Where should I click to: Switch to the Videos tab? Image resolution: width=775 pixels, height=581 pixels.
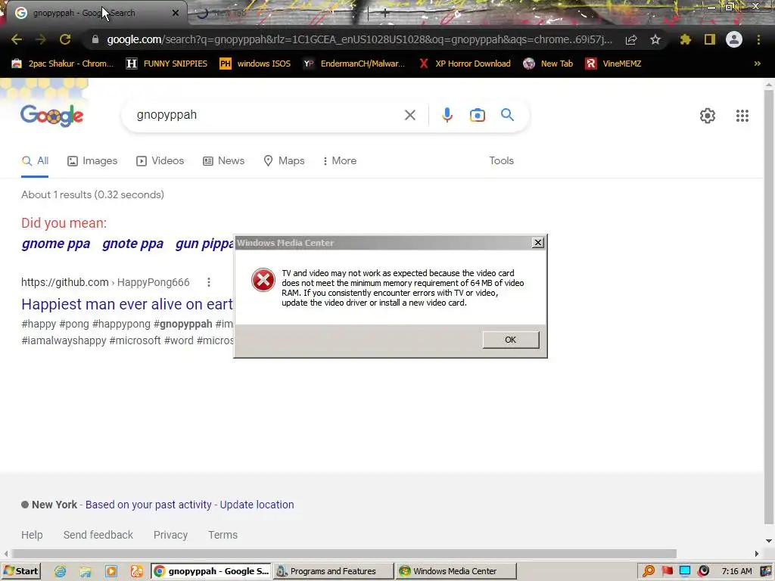click(160, 161)
